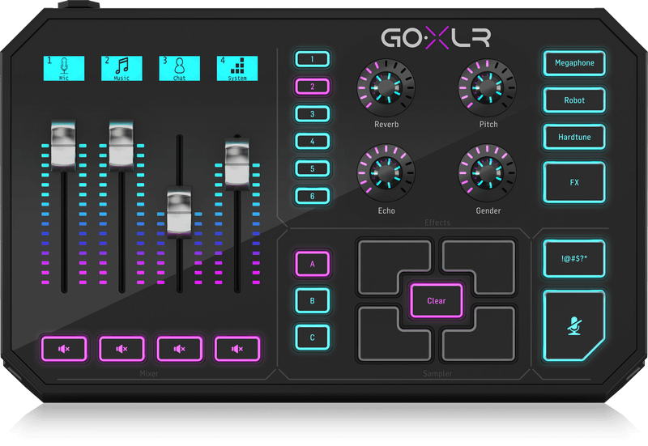Click the Music channel fader knob
The height and width of the screenshot is (446, 648).
click(121, 146)
